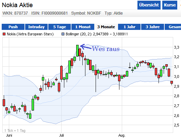Click the Nokia (Xetra European Stars) legend text
181x139 pixels.
(30, 34)
